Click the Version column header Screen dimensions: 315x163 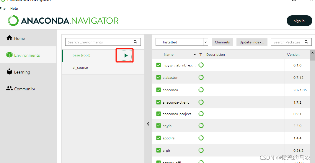293,54
